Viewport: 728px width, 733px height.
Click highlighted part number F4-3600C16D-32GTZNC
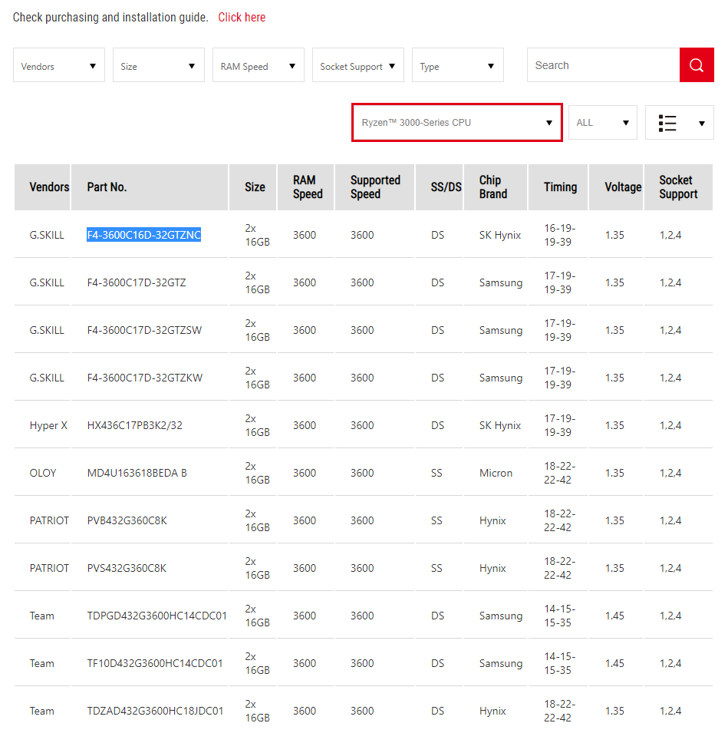(x=144, y=235)
